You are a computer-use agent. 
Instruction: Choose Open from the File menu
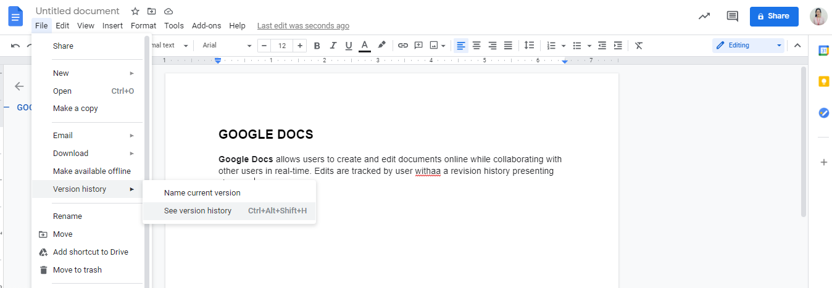tap(88, 91)
